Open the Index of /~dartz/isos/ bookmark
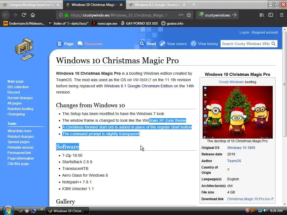 (68, 24)
